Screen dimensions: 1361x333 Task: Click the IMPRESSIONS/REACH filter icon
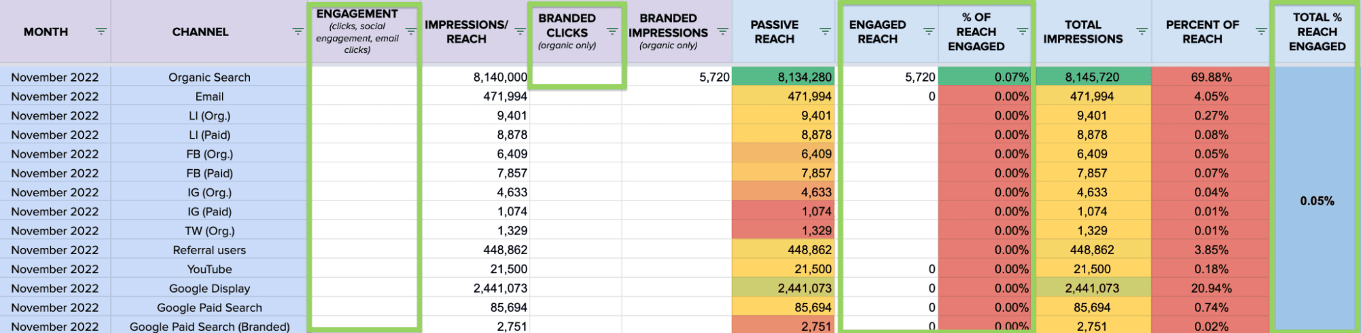pos(519,31)
